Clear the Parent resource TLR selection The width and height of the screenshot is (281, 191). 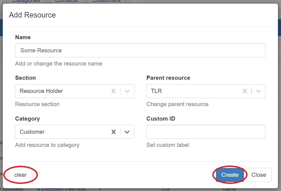[245, 91]
